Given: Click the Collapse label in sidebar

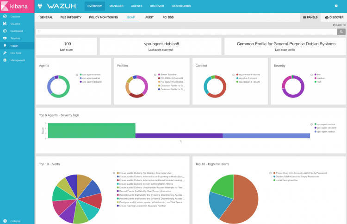Looking at the screenshot, I should pos(15,221).
